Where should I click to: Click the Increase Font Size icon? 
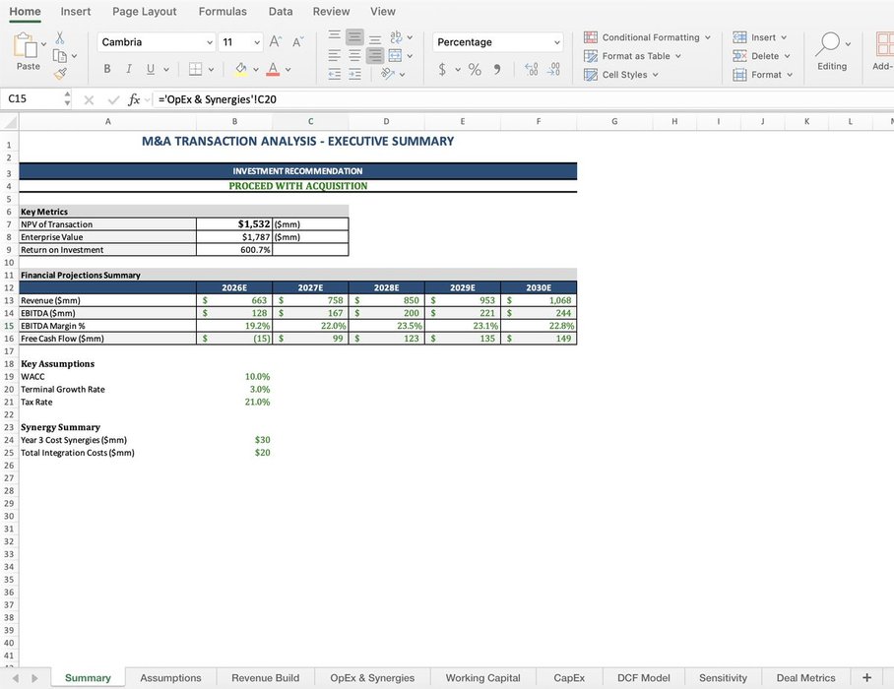coord(276,42)
